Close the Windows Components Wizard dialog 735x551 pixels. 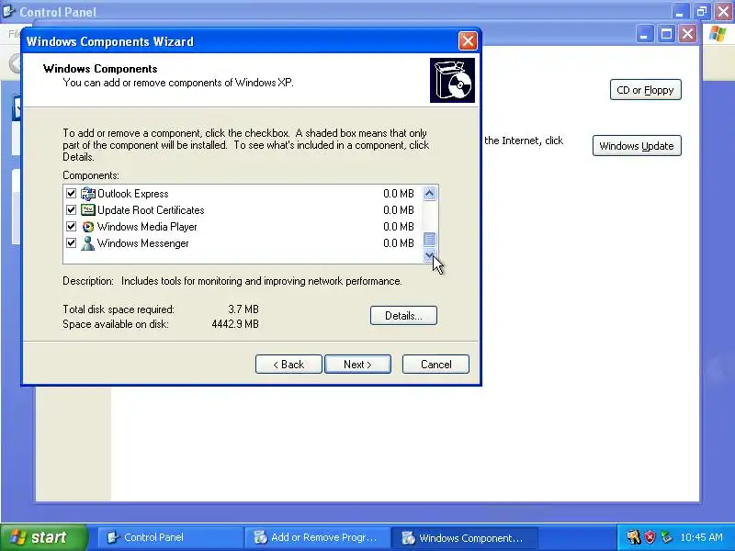(x=468, y=41)
